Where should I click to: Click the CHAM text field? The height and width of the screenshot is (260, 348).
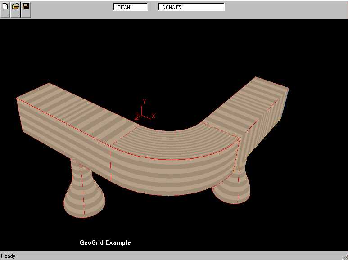coord(131,7)
